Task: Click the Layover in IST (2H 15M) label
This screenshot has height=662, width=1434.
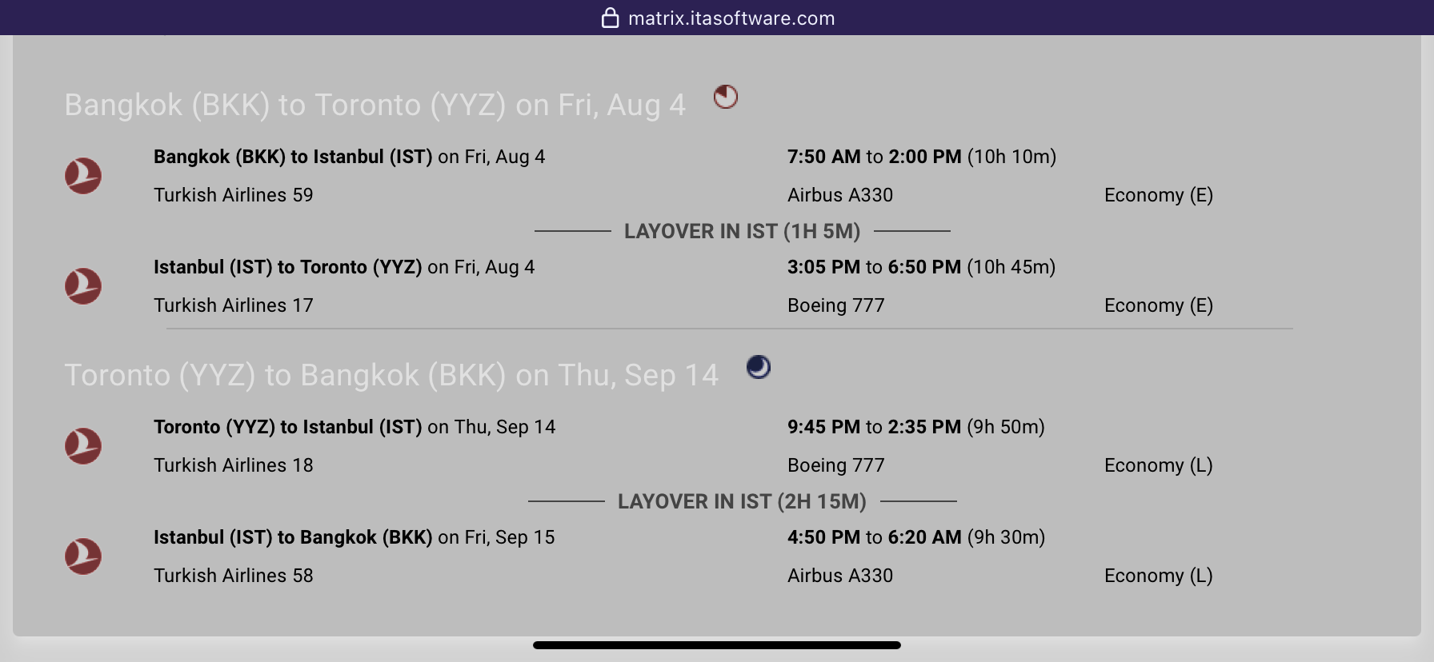Action: (743, 501)
